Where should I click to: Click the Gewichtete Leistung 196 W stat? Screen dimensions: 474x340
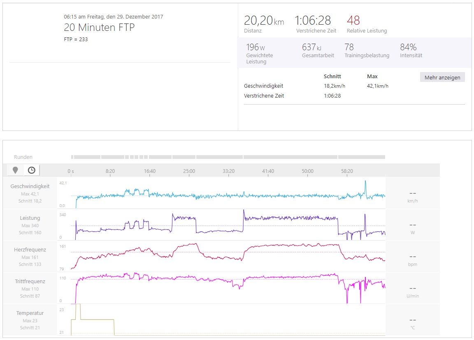[256, 47]
